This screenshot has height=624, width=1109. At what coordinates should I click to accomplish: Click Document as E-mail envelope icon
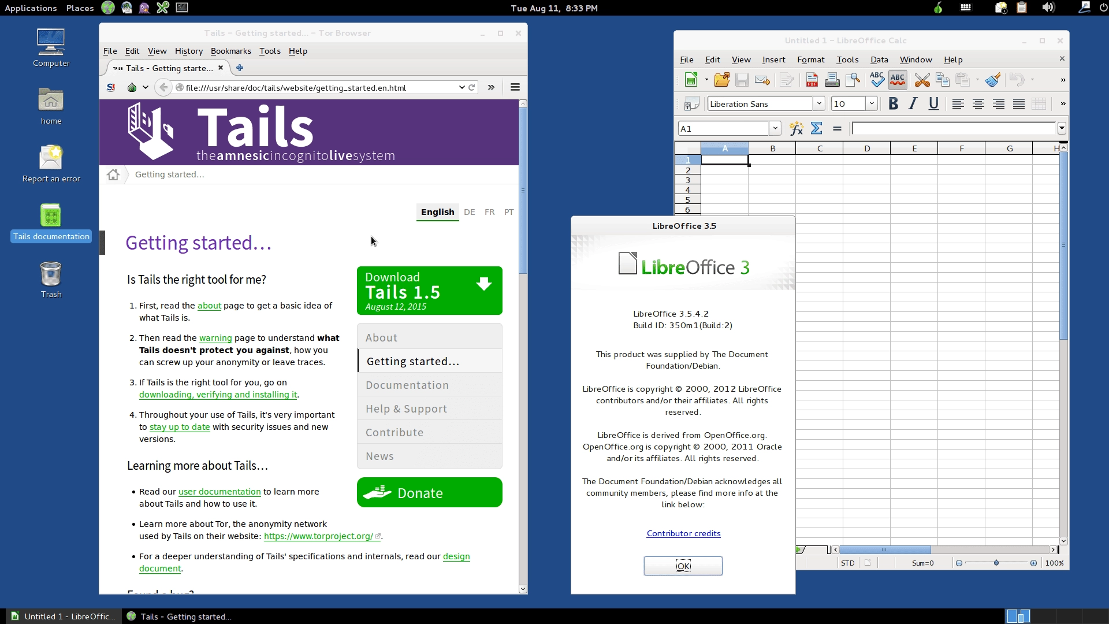click(762, 80)
